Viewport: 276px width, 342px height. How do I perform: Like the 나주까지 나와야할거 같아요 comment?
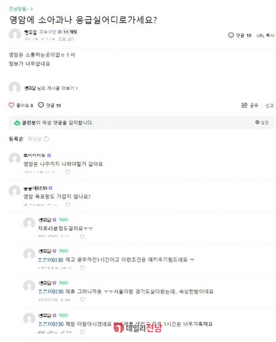pyautogui.click(x=68, y=172)
